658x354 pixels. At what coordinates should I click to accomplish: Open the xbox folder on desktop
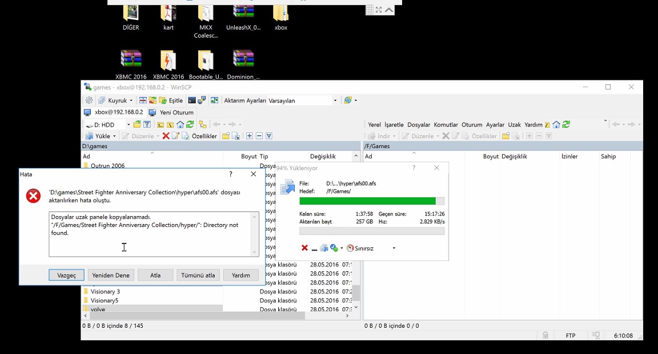pyautogui.click(x=281, y=18)
